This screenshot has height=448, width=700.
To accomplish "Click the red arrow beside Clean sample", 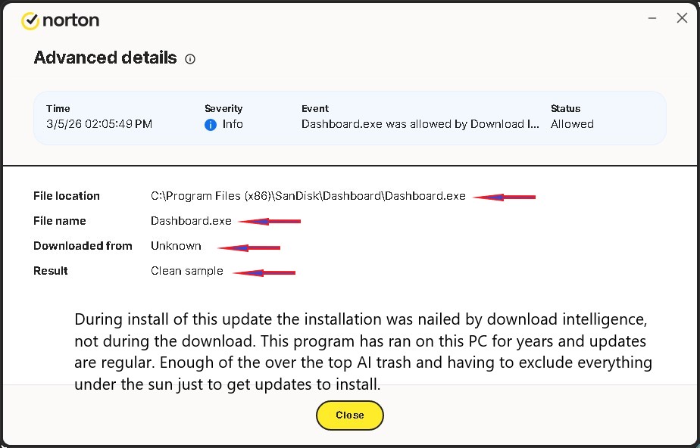I will [x=264, y=273].
